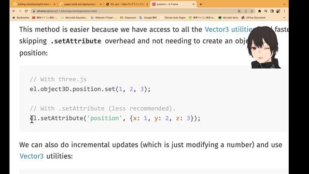Toggle the browser side panel icon
This screenshot has height=174, width=309.
coord(272,11)
